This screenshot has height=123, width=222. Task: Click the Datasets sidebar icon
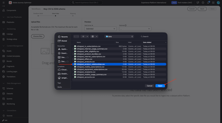point(4,94)
